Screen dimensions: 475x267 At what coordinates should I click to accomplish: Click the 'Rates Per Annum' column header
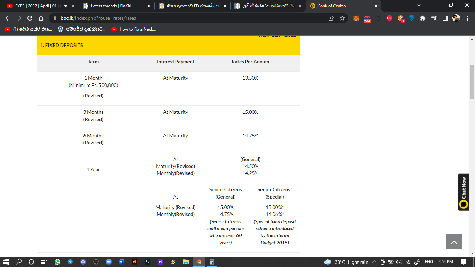click(x=250, y=62)
